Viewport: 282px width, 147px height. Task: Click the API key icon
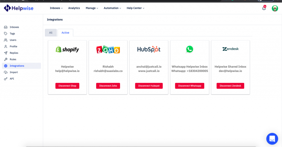6,79
